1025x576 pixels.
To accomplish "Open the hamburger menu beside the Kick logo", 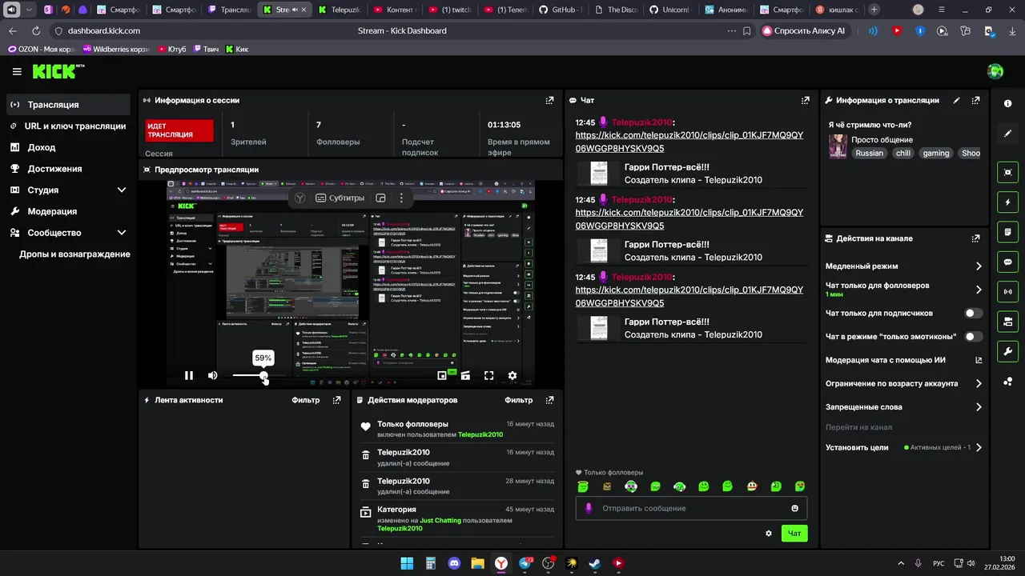I will click(17, 71).
